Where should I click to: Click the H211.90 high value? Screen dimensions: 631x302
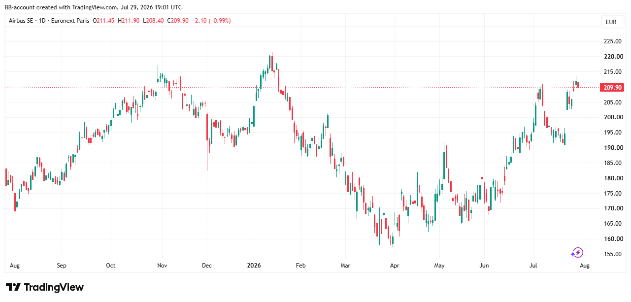coord(129,21)
